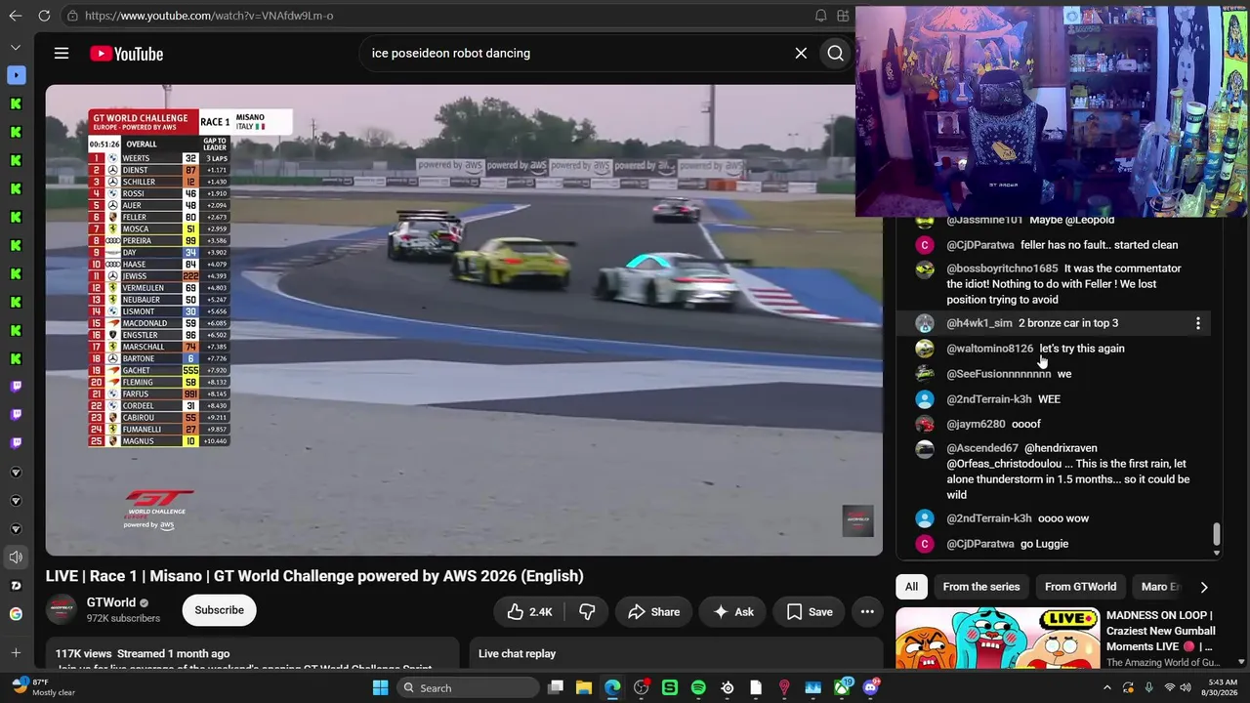Click the GTWorld channel avatar
Screen dimensions: 1250x703
[x=62, y=610]
